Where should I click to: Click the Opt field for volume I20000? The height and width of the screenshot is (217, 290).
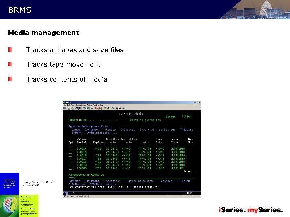(x=70, y=168)
